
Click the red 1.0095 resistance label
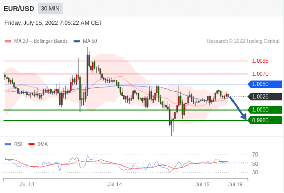[x=260, y=61]
